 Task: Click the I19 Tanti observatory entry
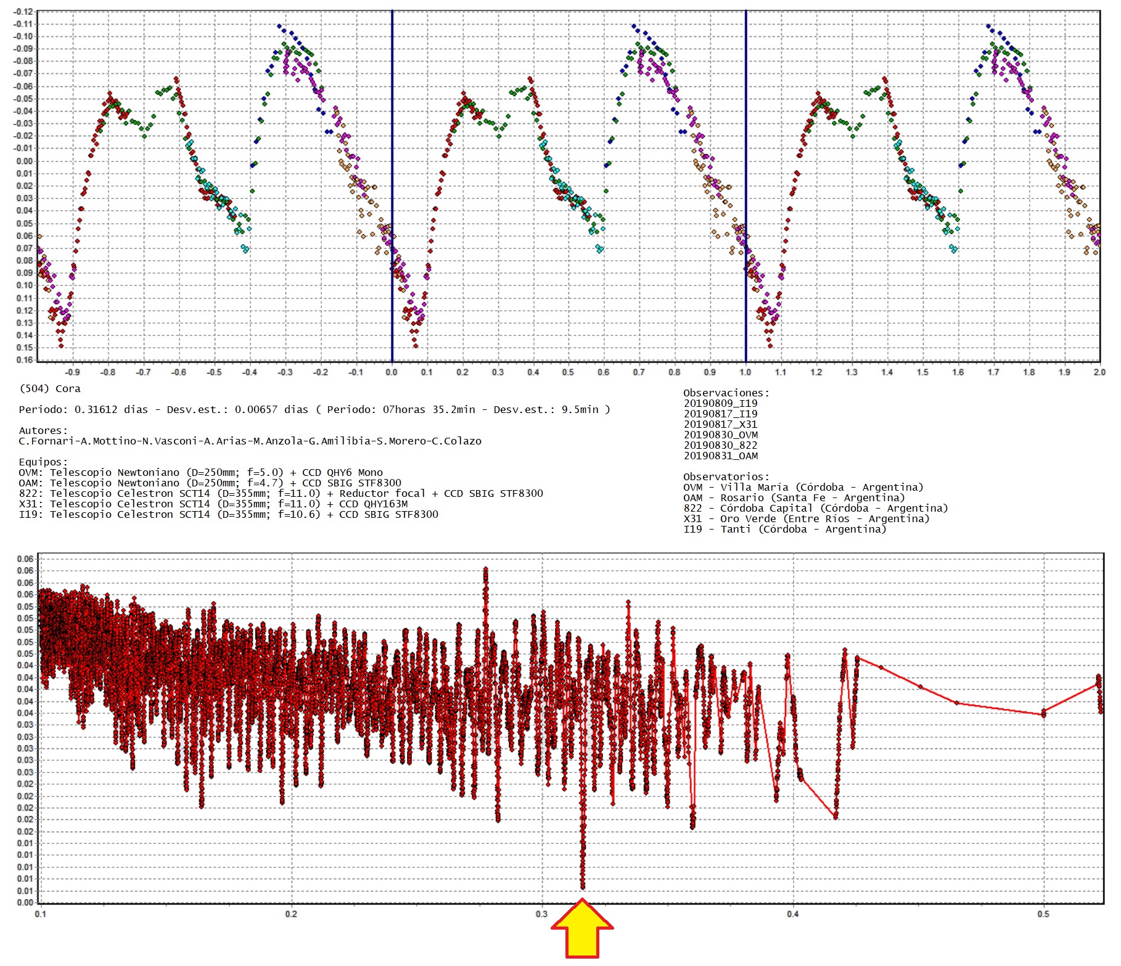784,529
